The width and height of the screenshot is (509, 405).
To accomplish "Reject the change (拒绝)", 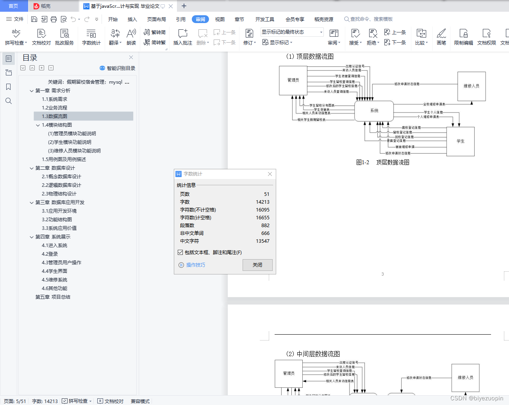I will pyautogui.click(x=373, y=37).
